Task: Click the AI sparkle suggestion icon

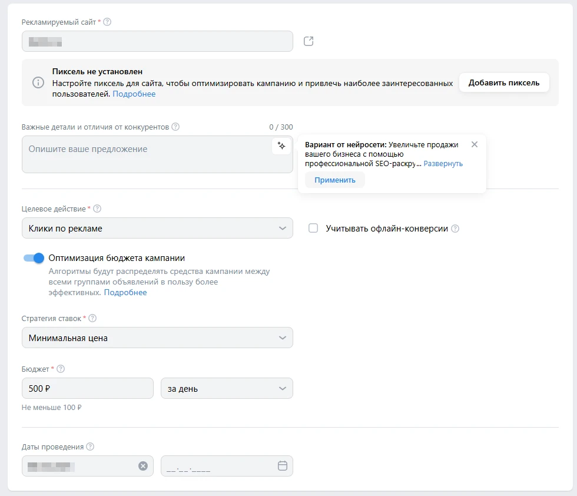Action: pyautogui.click(x=281, y=146)
